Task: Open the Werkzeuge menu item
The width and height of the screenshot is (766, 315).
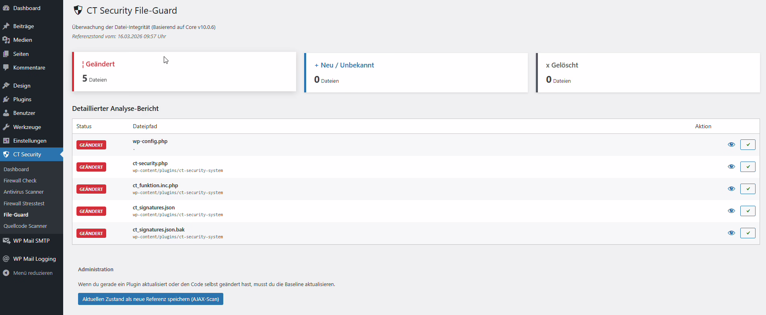Action: pos(31,127)
